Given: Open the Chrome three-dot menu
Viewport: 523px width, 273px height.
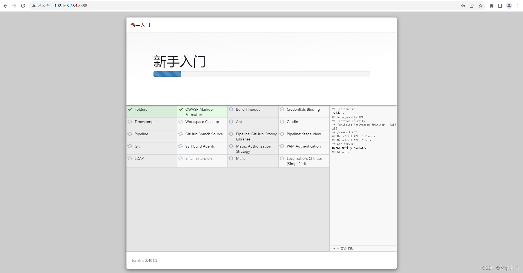Looking at the screenshot, I should [x=518, y=6].
